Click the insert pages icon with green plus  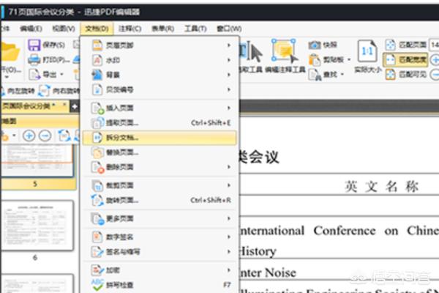98,108
